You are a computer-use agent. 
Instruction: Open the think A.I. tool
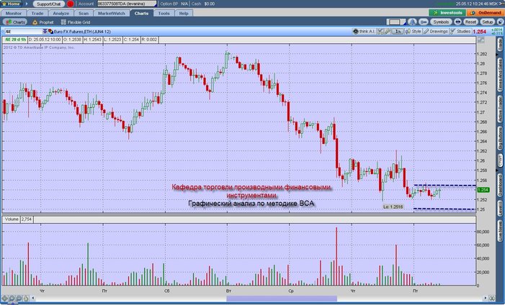[x=364, y=31]
